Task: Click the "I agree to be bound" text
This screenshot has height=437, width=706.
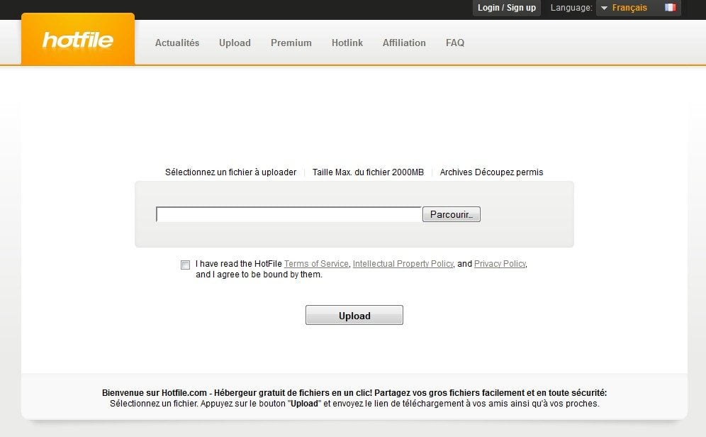Action: pos(259,275)
